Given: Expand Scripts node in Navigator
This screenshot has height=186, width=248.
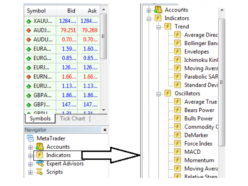Looking at the screenshot, I should pyautogui.click(x=30, y=173).
